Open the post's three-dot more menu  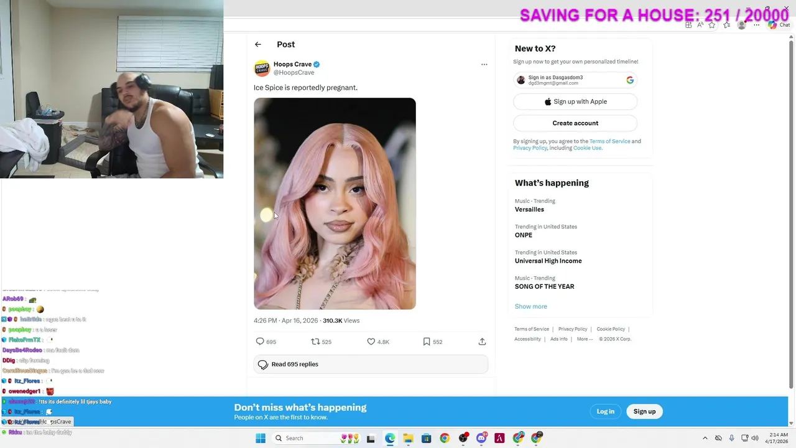point(484,64)
